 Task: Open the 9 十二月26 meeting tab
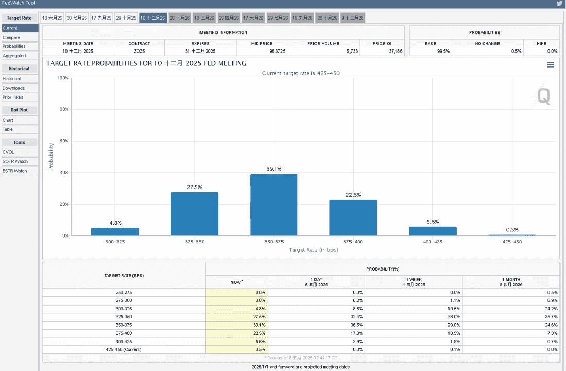pyautogui.click(x=353, y=18)
